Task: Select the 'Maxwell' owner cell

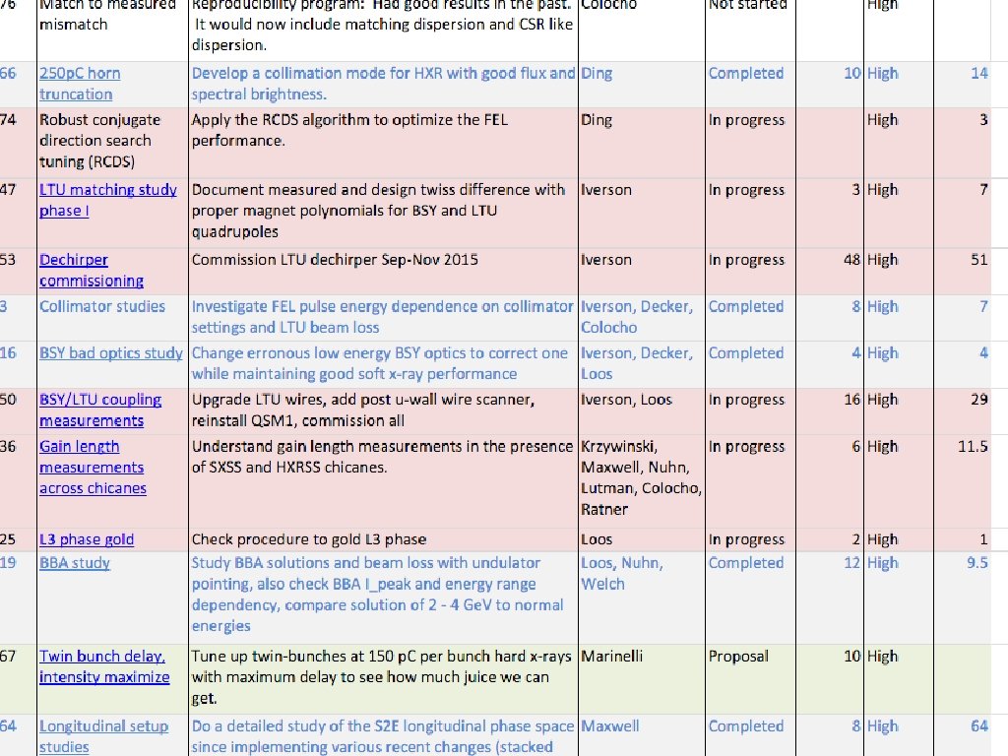Action: pos(642,735)
